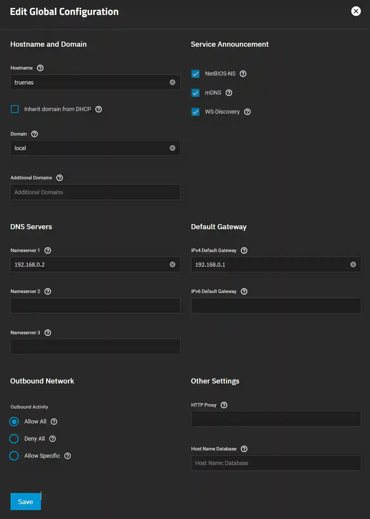The height and width of the screenshot is (519, 370).
Task: Focus the empty Nameserver 2 field
Action: (x=95, y=305)
